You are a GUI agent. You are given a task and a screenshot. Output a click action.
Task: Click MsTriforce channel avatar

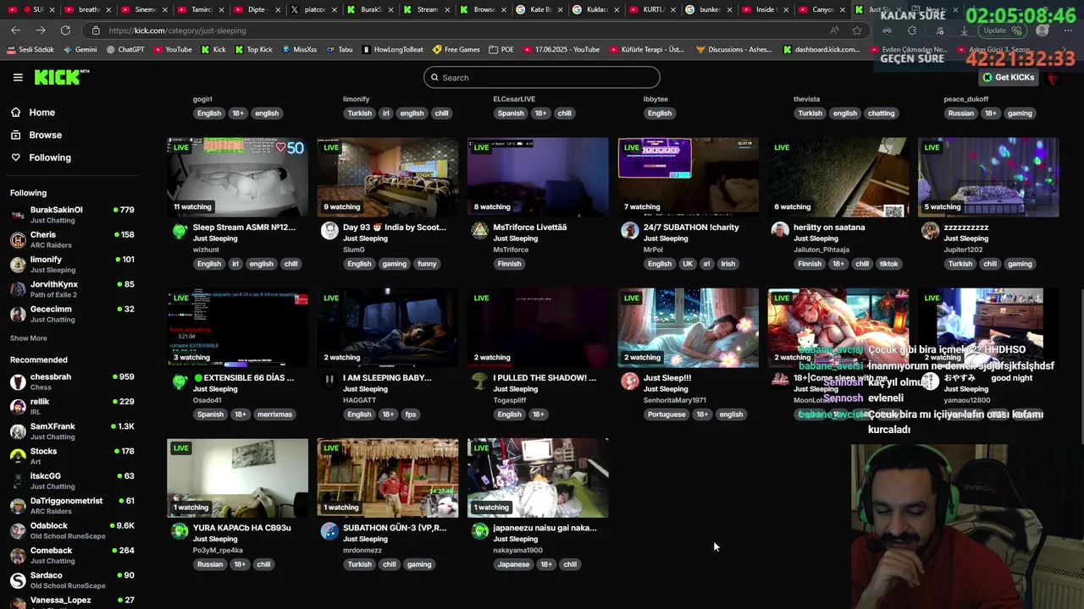pos(479,231)
